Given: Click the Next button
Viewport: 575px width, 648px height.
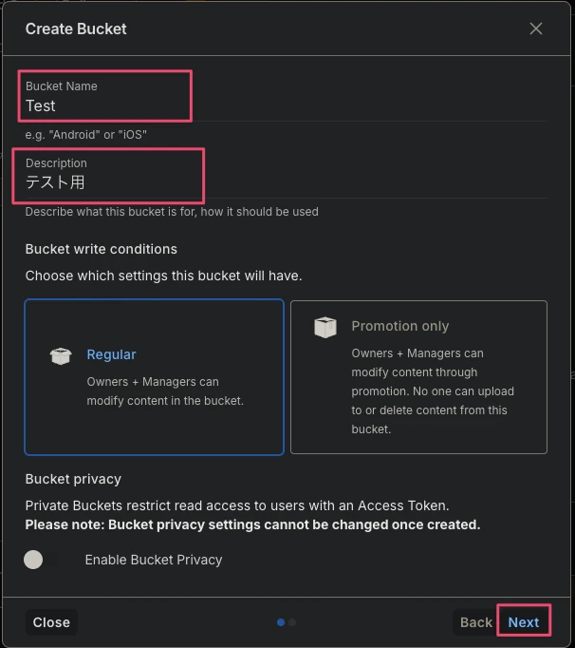Looking at the screenshot, I should tap(524, 622).
